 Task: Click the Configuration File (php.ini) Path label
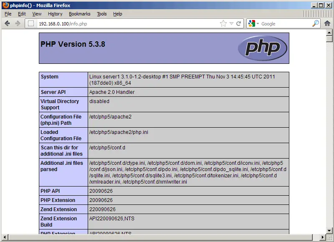coord(61,120)
